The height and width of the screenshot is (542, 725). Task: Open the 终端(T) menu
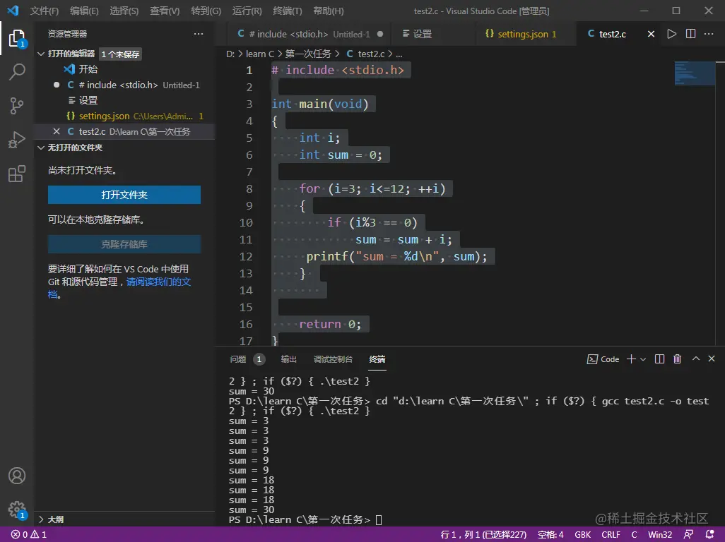[x=287, y=11]
